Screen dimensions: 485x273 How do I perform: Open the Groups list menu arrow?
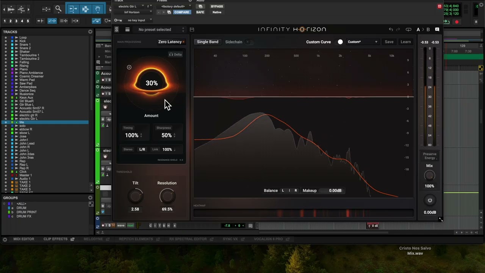click(x=90, y=198)
